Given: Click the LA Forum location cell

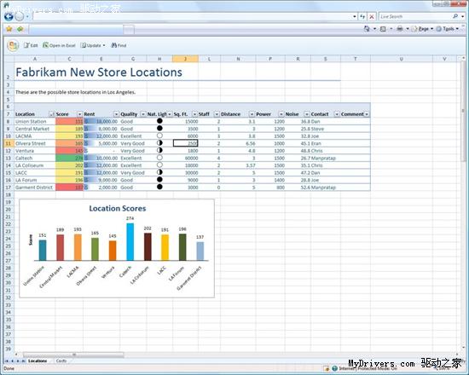Looking at the screenshot, I should click(35, 180).
